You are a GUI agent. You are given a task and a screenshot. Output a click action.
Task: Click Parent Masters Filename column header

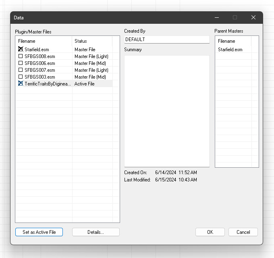[x=233, y=41]
